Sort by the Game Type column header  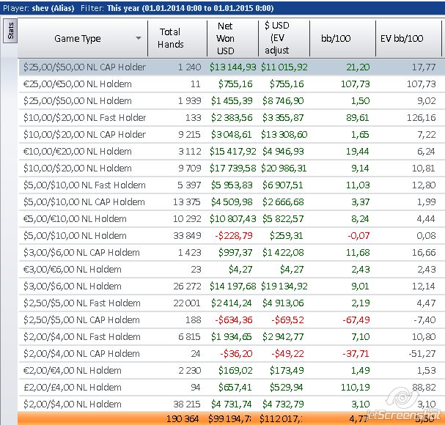(78, 39)
